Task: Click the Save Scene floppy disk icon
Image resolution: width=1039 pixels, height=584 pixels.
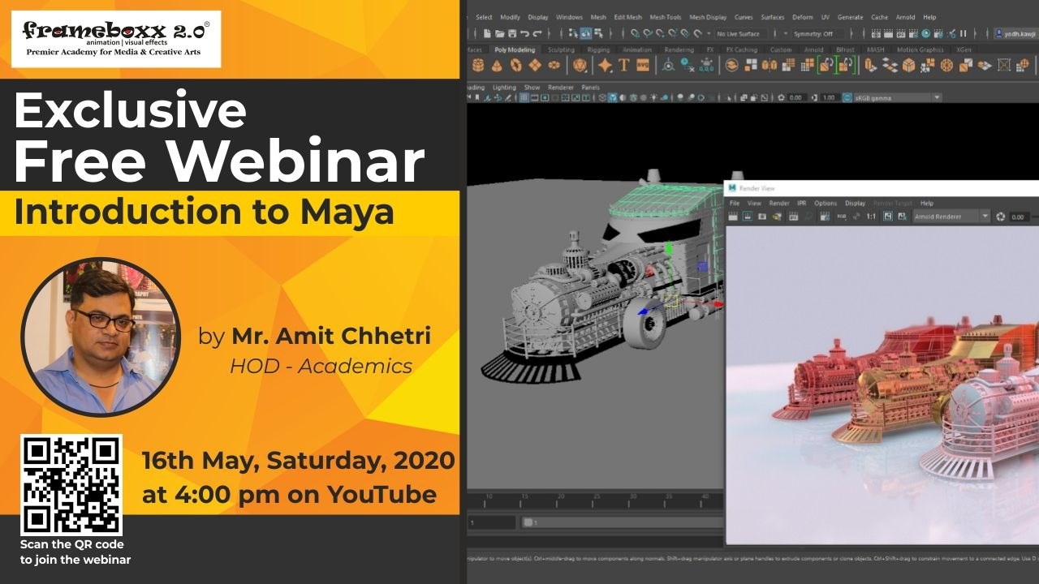Action: pyautogui.click(x=512, y=33)
